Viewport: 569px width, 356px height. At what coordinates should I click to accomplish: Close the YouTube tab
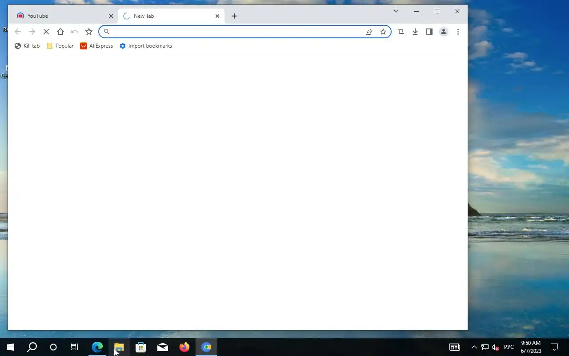111,16
